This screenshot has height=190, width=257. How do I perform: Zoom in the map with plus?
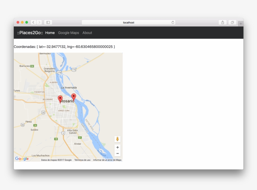118,147
